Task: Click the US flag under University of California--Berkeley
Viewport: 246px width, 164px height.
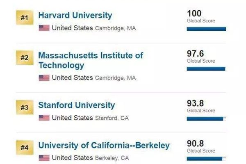Action: pyautogui.click(x=44, y=158)
